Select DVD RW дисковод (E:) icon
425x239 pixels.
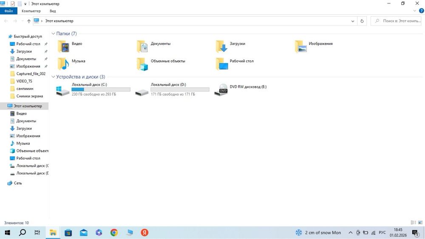point(221,90)
